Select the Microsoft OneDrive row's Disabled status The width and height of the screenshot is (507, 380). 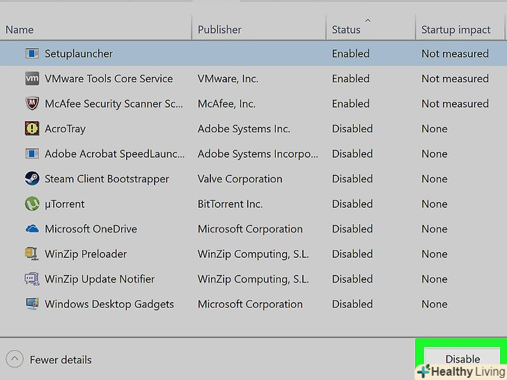coord(352,229)
